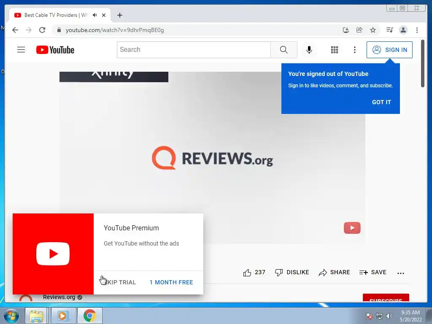Screen dimensions: 432x324
Task: Click the page vertical scrollbar thumb
Action: 423,63
